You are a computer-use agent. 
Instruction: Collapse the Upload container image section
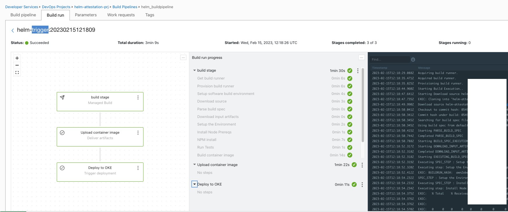[195, 165]
